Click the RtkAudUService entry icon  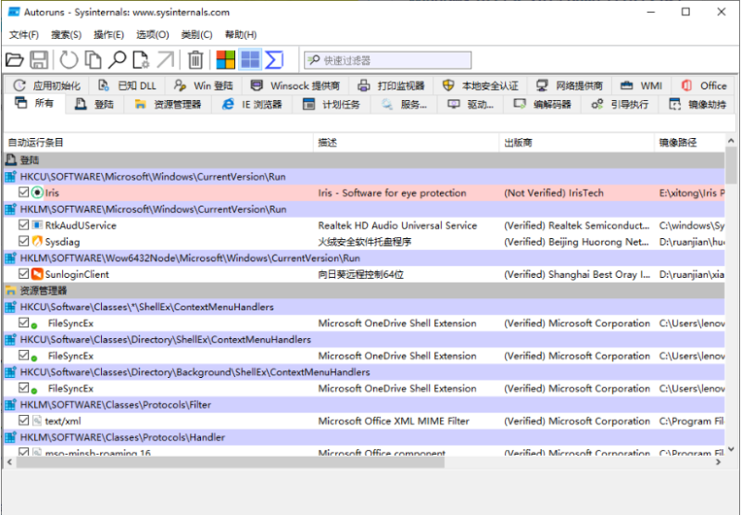(x=37, y=225)
